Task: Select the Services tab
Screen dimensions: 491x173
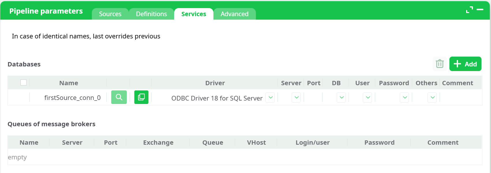Action: pyautogui.click(x=194, y=14)
